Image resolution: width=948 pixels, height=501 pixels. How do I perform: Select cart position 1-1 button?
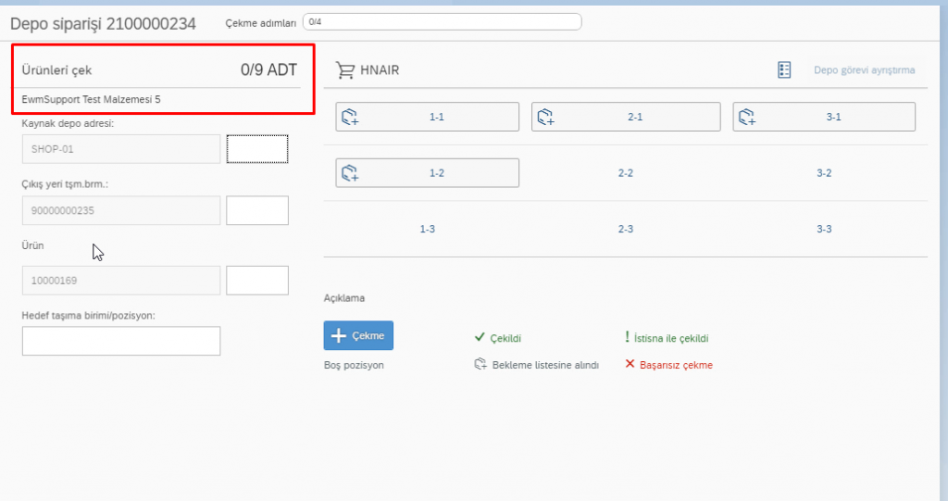pyautogui.click(x=427, y=117)
